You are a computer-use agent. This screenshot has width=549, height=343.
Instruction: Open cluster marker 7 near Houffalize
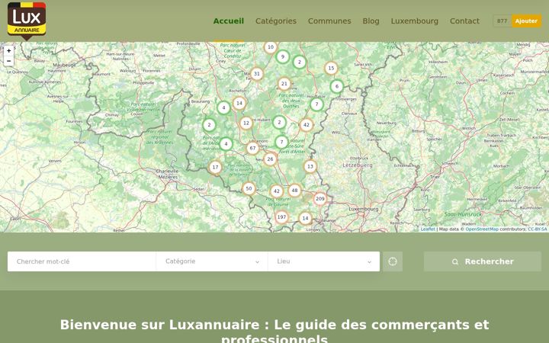pyautogui.click(x=316, y=104)
